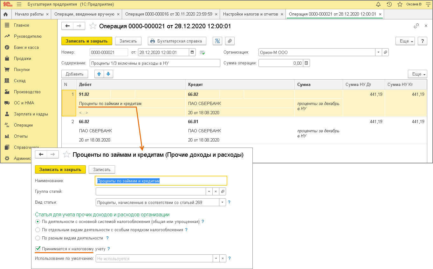Open user menu Оксана В
This screenshot has height=269, width=433.
point(414,4)
